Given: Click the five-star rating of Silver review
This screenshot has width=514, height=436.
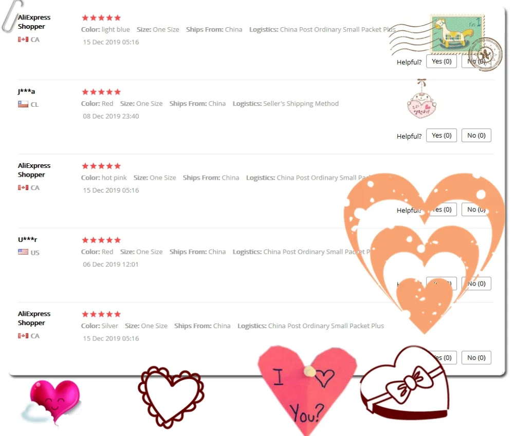Looking at the screenshot, I should click(101, 314).
